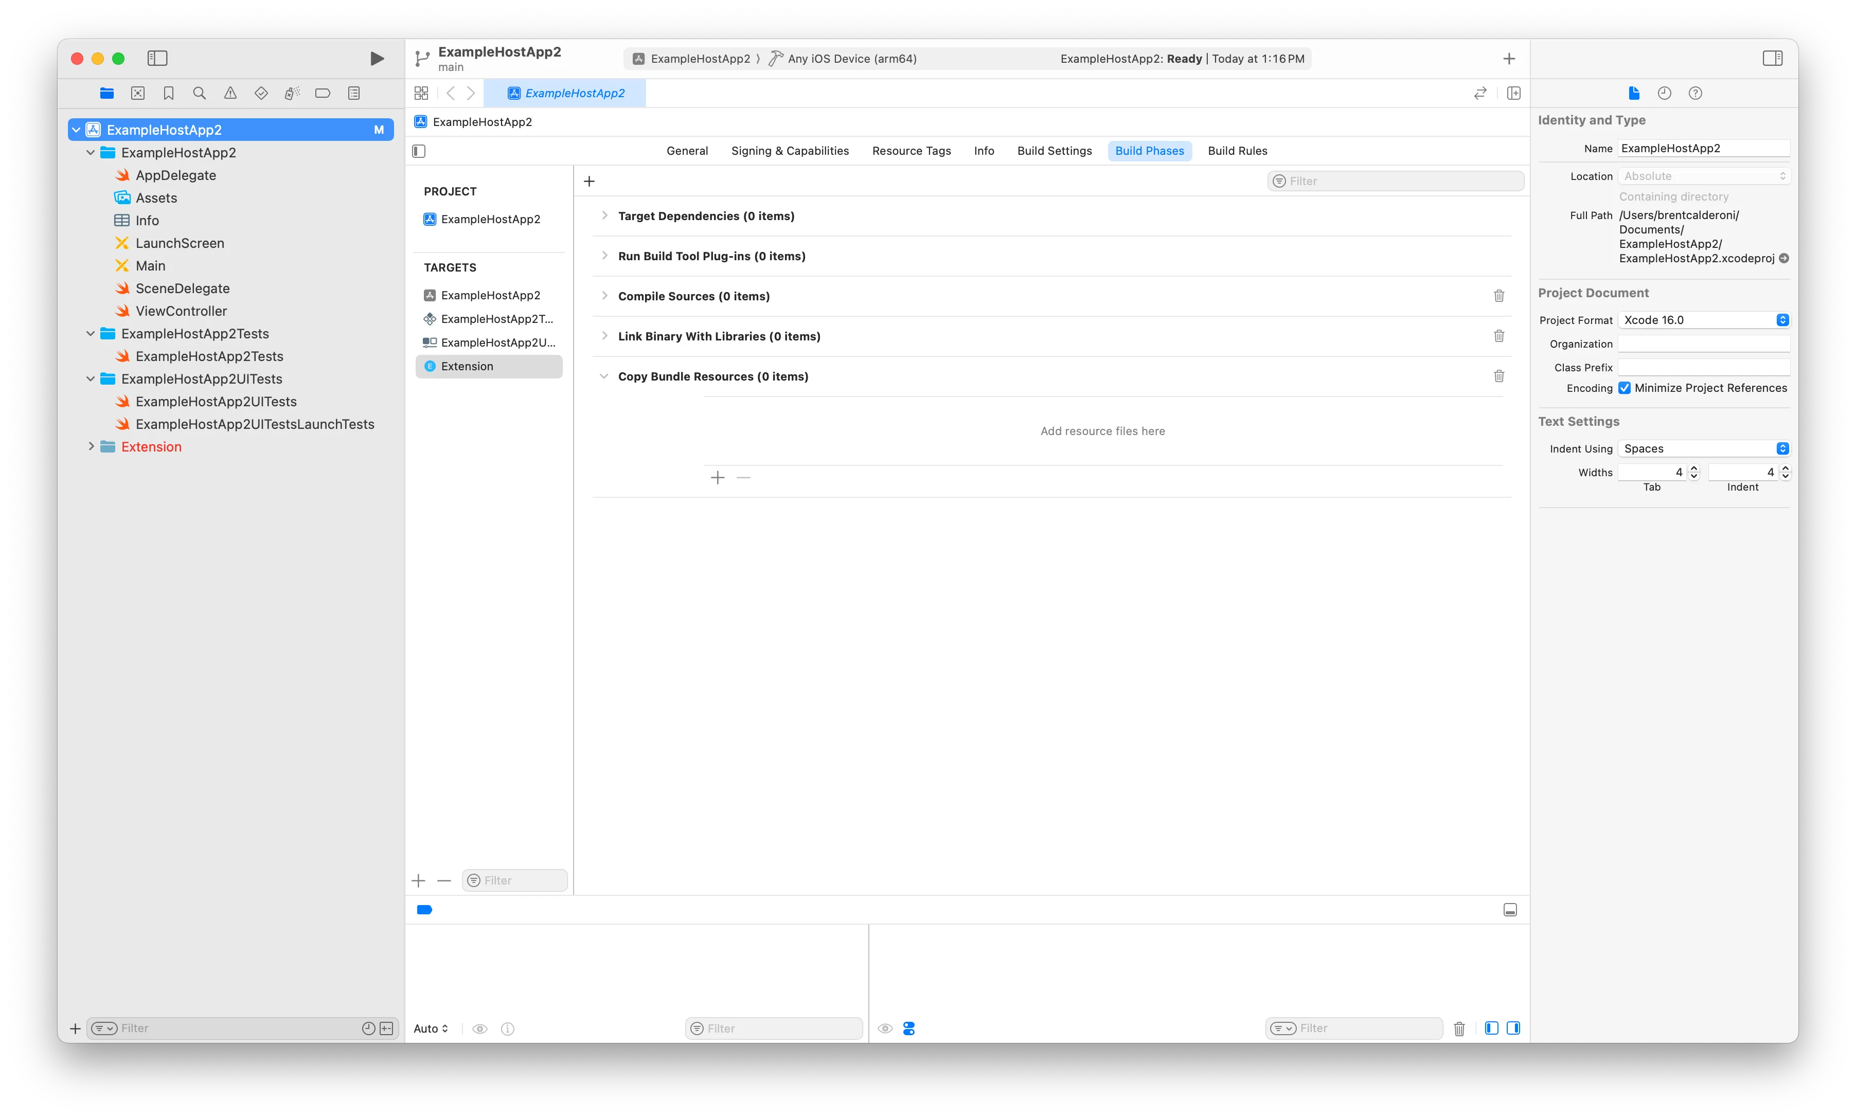This screenshot has width=1856, height=1119.
Task: Open the Quick Help inspector icon
Action: click(x=1696, y=94)
